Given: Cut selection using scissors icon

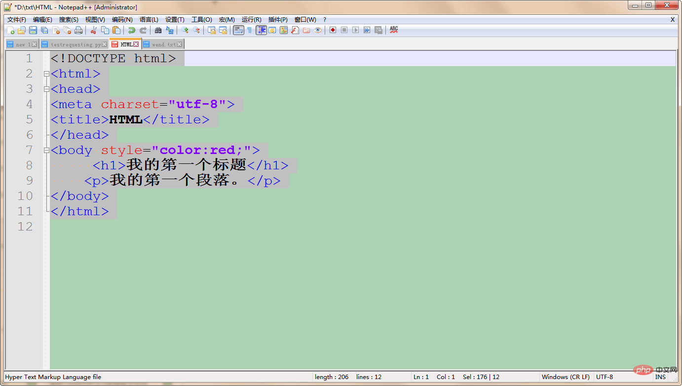Looking at the screenshot, I should [94, 30].
